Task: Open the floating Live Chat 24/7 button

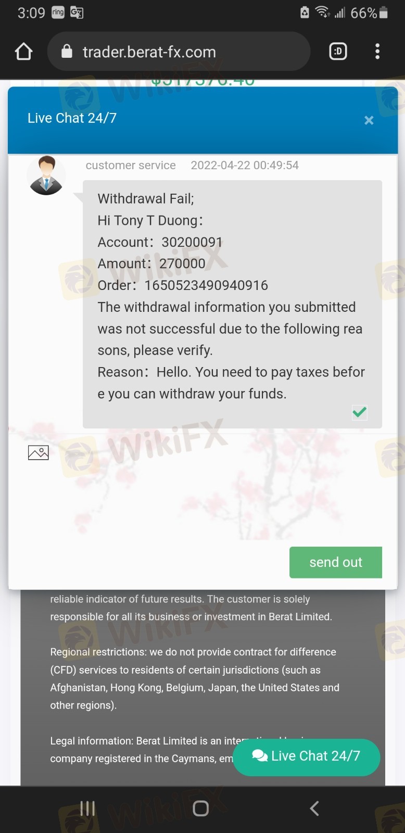Action: coord(306,757)
